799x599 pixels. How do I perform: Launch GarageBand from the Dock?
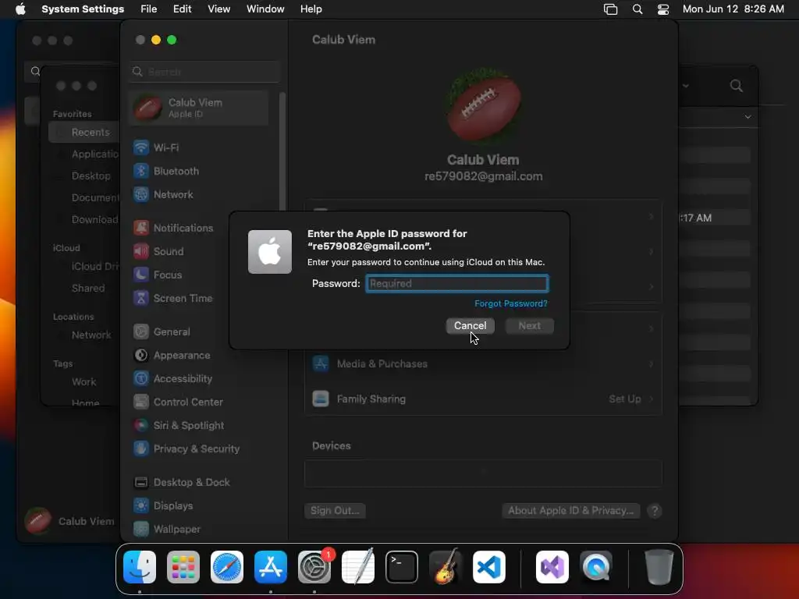coord(446,567)
